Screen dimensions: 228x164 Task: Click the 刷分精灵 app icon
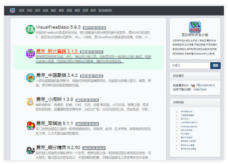(x=31, y=150)
